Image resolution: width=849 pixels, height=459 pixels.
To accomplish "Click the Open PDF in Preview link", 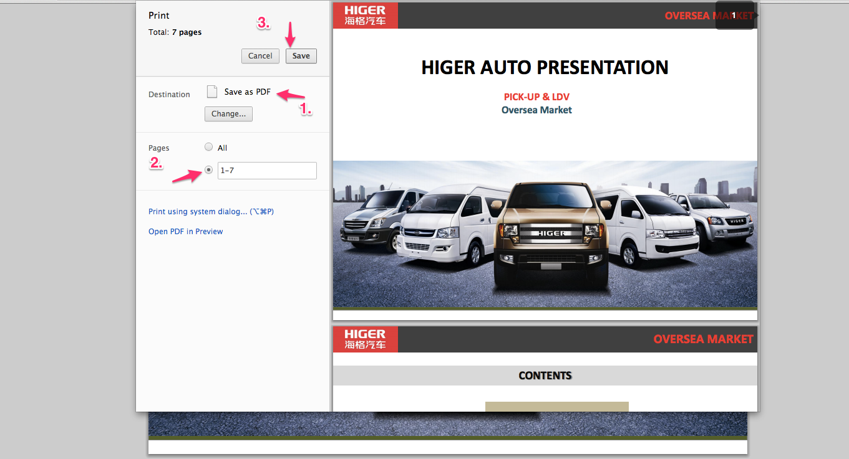I will (x=185, y=232).
